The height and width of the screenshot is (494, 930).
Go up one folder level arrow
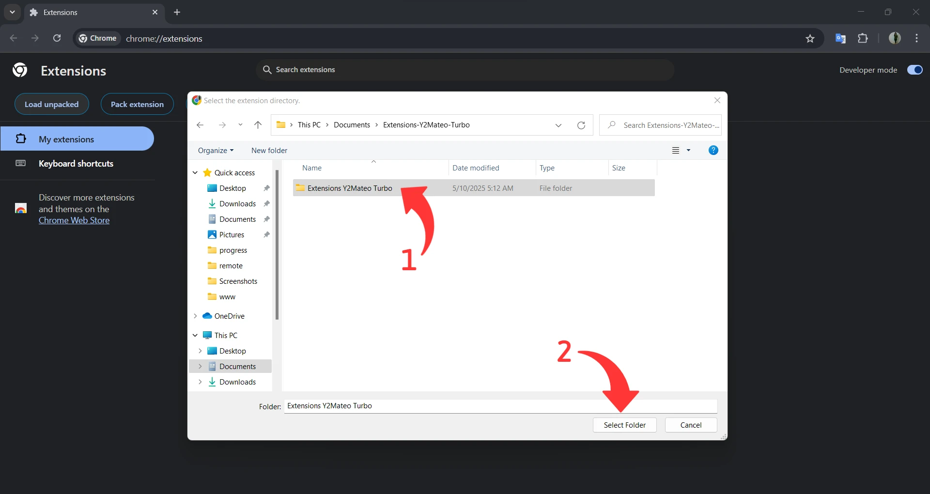coord(258,125)
